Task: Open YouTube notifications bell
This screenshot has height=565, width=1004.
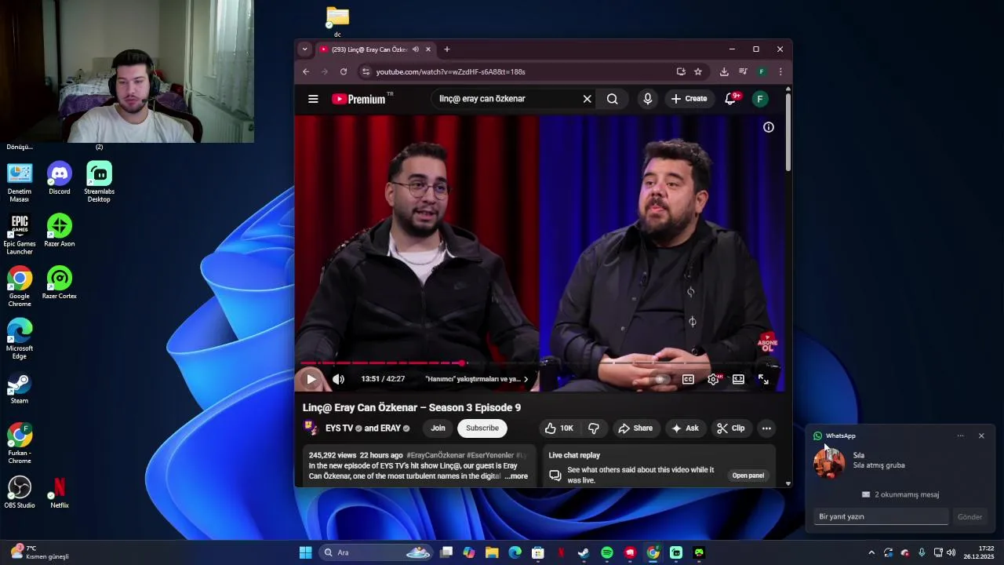Action: pos(731,99)
